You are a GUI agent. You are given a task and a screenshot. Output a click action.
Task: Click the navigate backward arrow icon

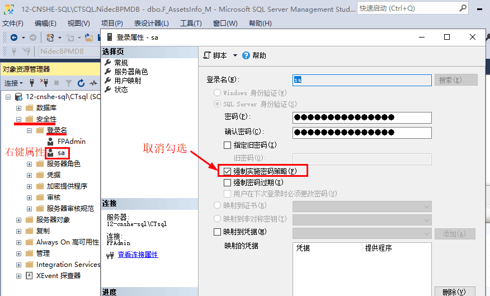[x=14, y=37]
